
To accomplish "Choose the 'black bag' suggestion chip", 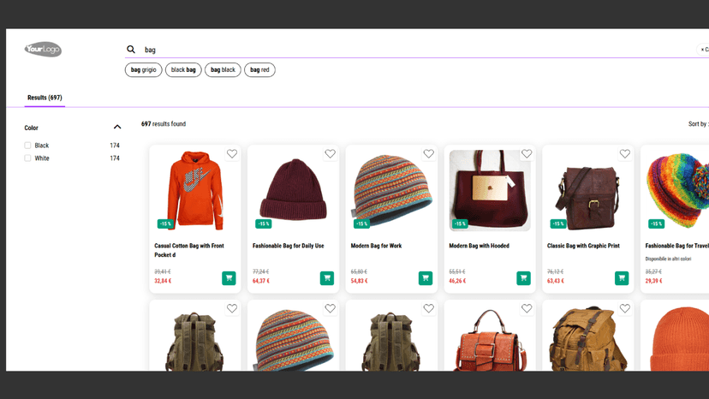I will pyautogui.click(x=183, y=69).
